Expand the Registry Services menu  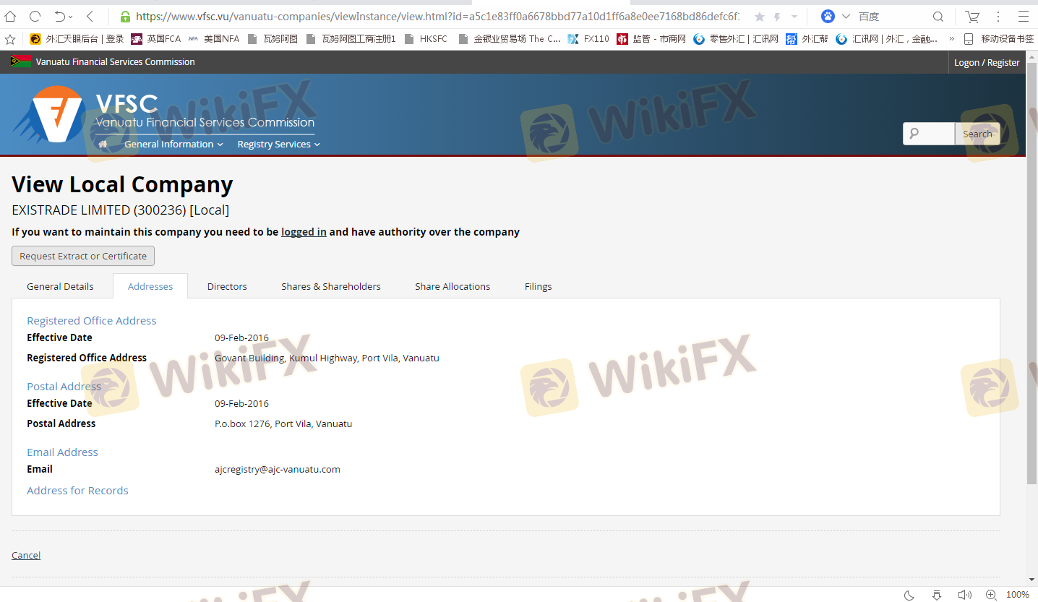coord(278,144)
